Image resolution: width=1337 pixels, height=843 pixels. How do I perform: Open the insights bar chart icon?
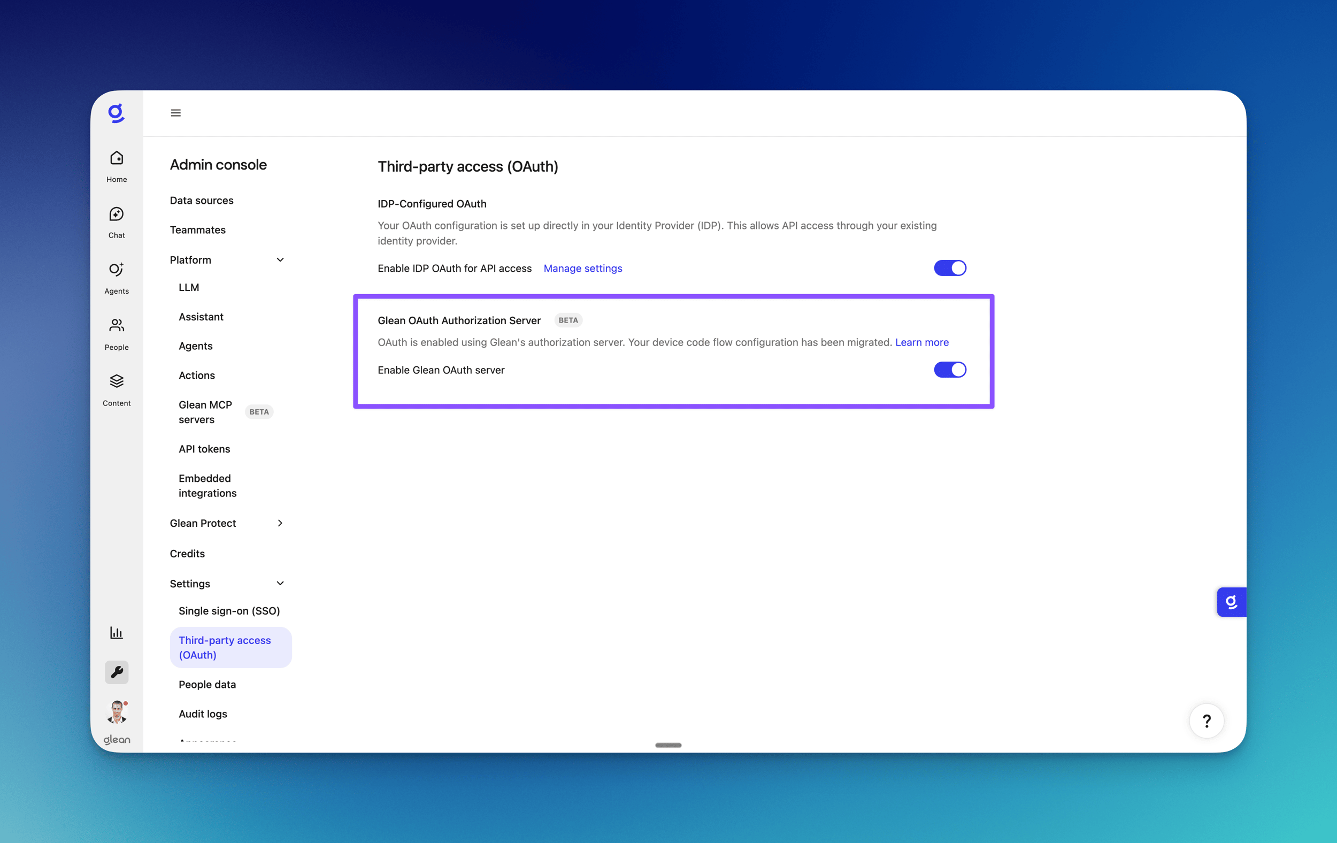(x=117, y=633)
